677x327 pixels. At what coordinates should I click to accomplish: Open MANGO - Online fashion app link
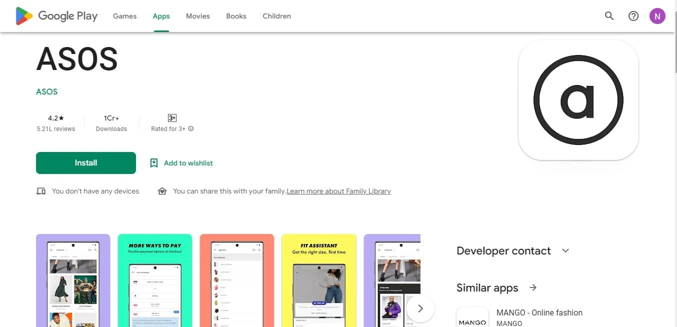click(539, 312)
